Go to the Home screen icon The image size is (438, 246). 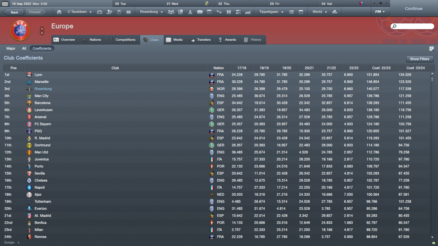click(x=59, y=12)
